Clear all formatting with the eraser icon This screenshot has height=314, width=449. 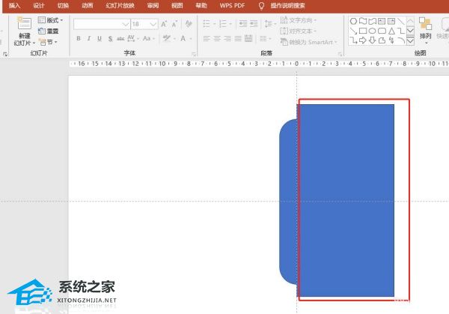point(189,24)
